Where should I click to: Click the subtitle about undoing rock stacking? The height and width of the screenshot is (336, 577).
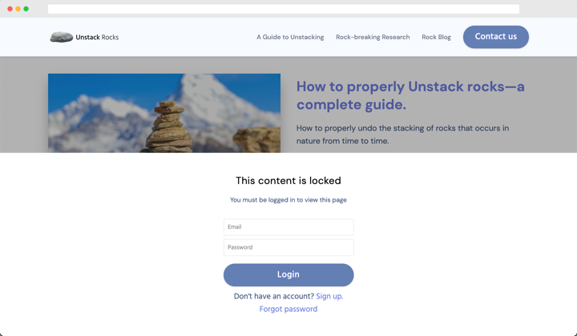pyautogui.click(x=402, y=134)
